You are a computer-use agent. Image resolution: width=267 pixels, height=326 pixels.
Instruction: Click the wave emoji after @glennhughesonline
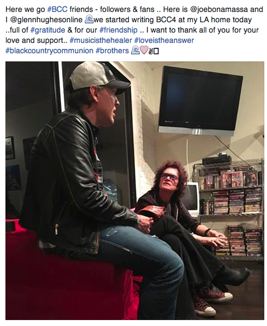[x=89, y=20]
